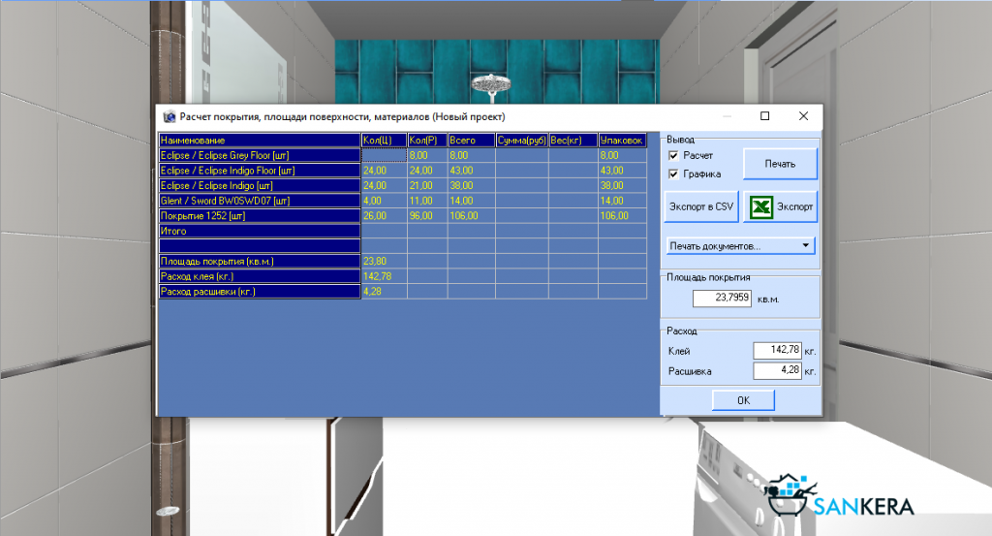Click the Excel icon Экспорт button
This screenshot has width=992, height=536.
(x=782, y=206)
